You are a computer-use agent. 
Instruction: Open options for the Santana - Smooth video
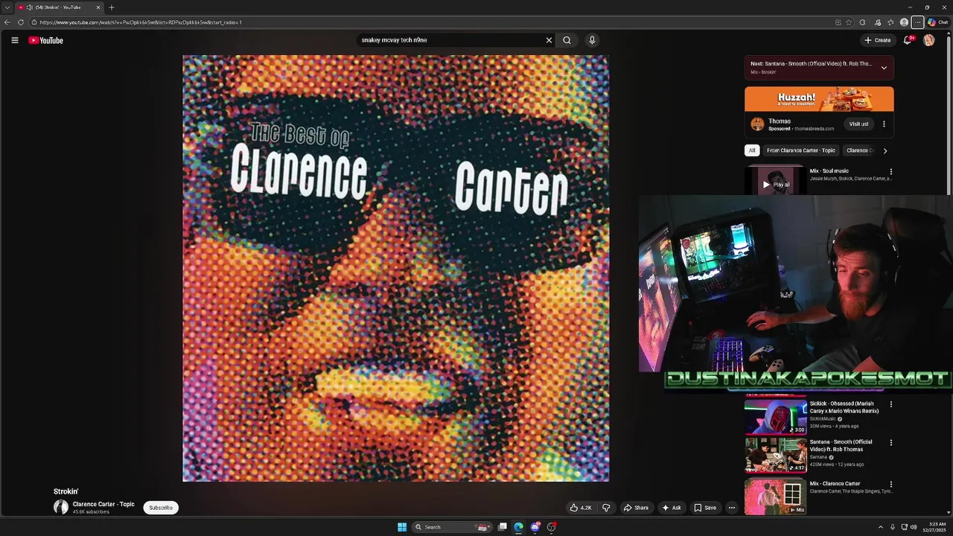(890, 443)
